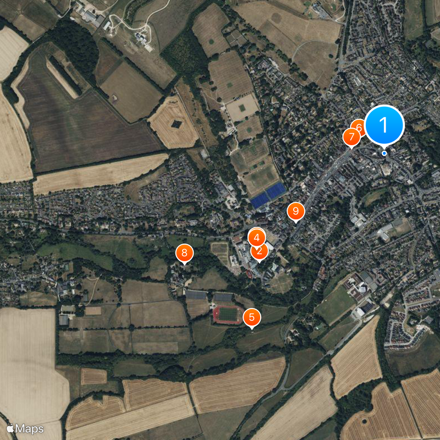Click the right blue sports court

276,190
